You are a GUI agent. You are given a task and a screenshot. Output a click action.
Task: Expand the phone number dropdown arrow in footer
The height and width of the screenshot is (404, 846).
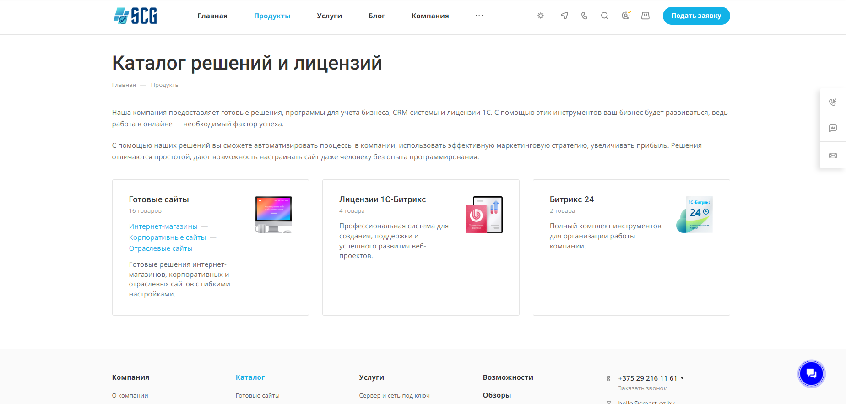point(682,378)
